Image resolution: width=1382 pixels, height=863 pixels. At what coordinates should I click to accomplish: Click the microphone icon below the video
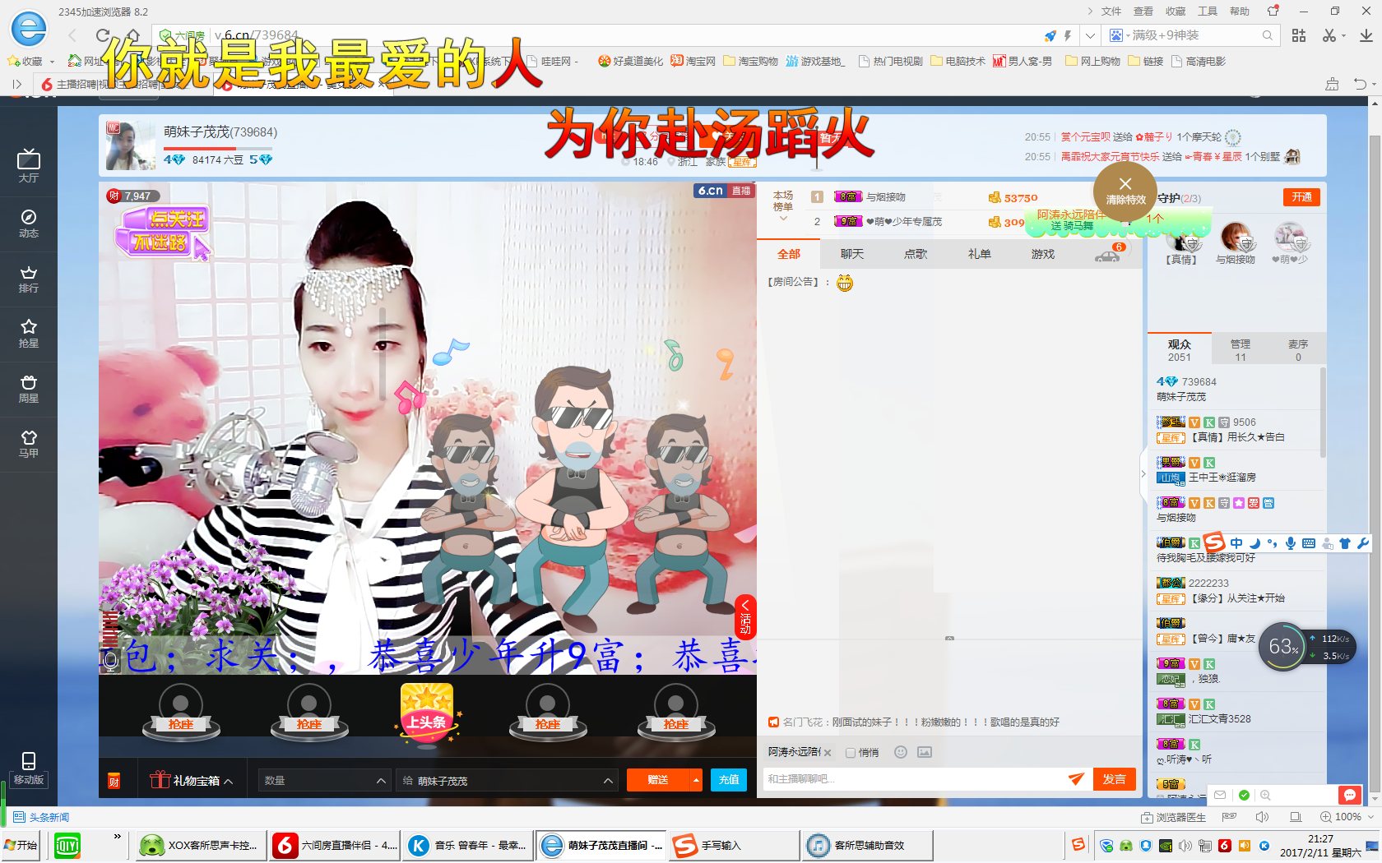[x=111, y=660]
